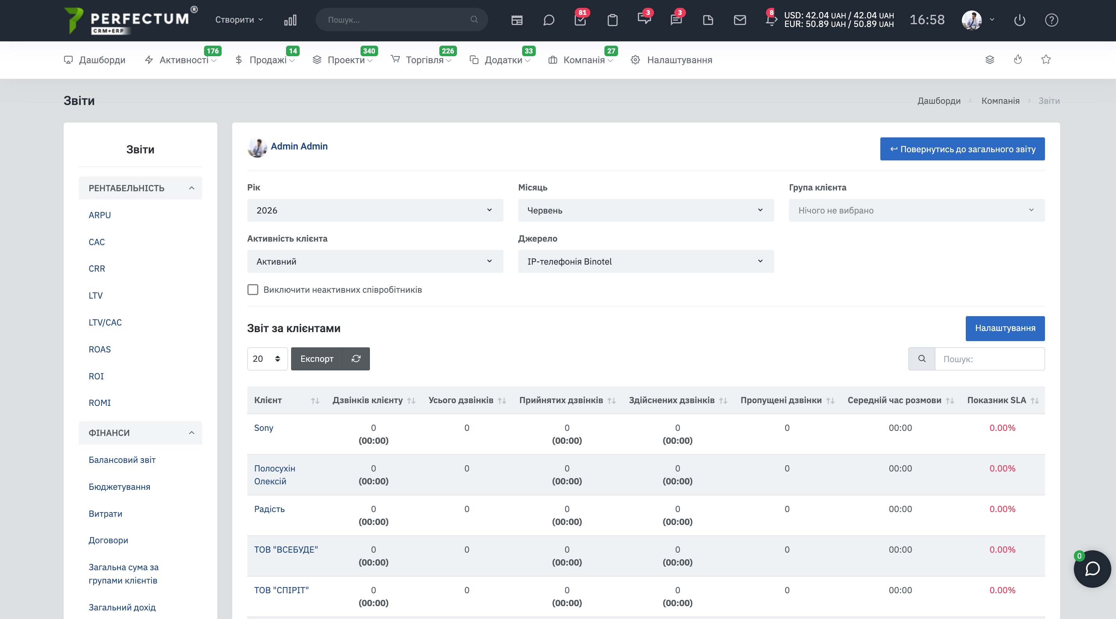This screenshot has width=1116, height=619.
Task: Enable Виключити неактивних співробітників checkbox
Action: coord(252,289)
